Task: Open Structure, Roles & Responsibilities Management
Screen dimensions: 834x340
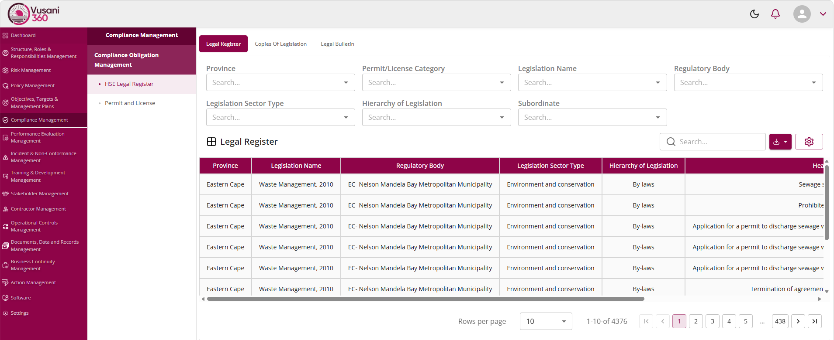Action: point(44,53)
